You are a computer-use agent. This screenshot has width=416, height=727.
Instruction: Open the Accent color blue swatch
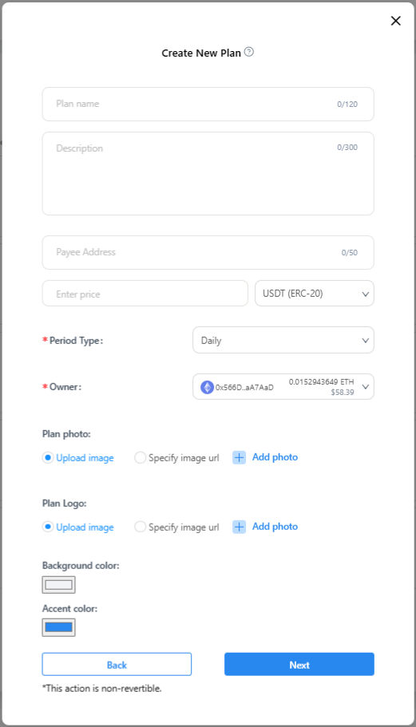point(59,627)
